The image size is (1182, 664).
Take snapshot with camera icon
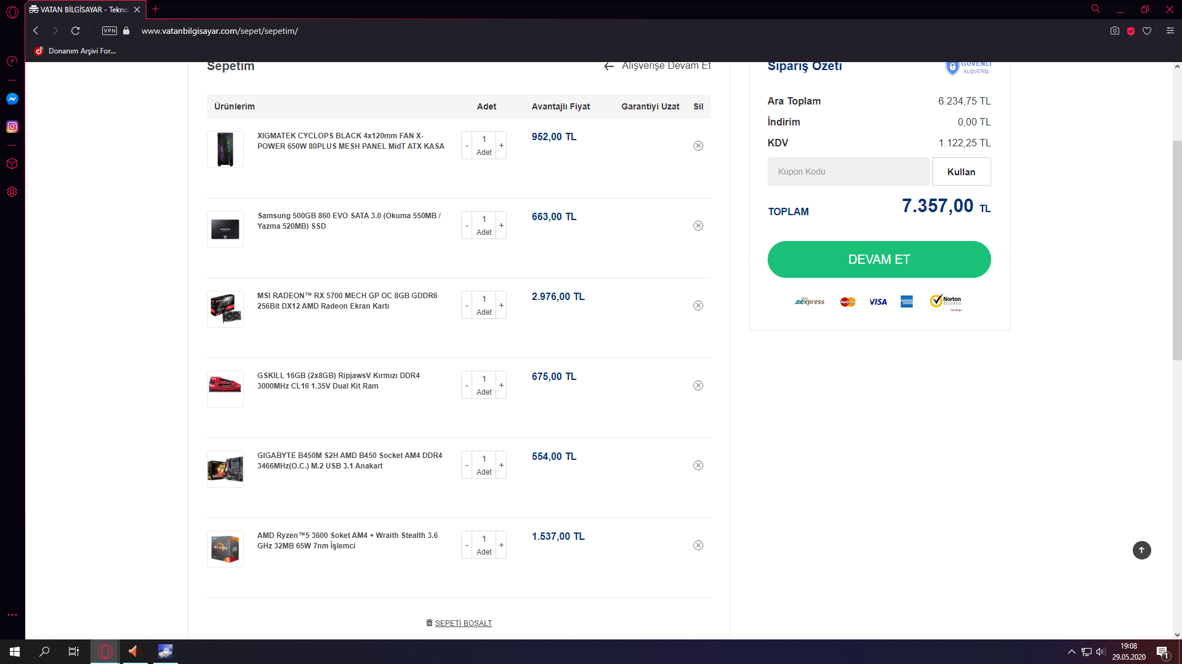pyautogui.click(x=1114, y=31)
